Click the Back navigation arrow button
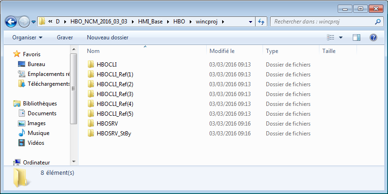Viewport: 388px width, 194px height. coord(11,22)
